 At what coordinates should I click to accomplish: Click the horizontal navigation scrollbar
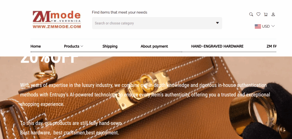pos(106,52)
